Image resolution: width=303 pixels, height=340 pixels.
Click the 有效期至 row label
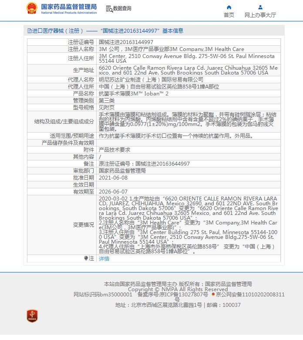coord(84,191)
